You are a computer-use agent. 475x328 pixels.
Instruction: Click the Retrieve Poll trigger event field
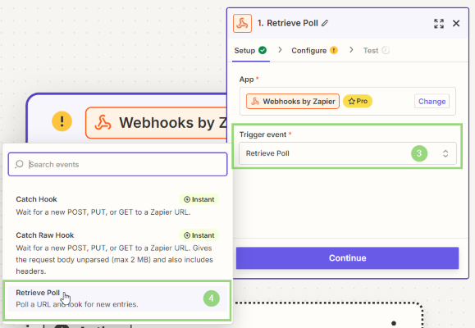click(348, 153)
